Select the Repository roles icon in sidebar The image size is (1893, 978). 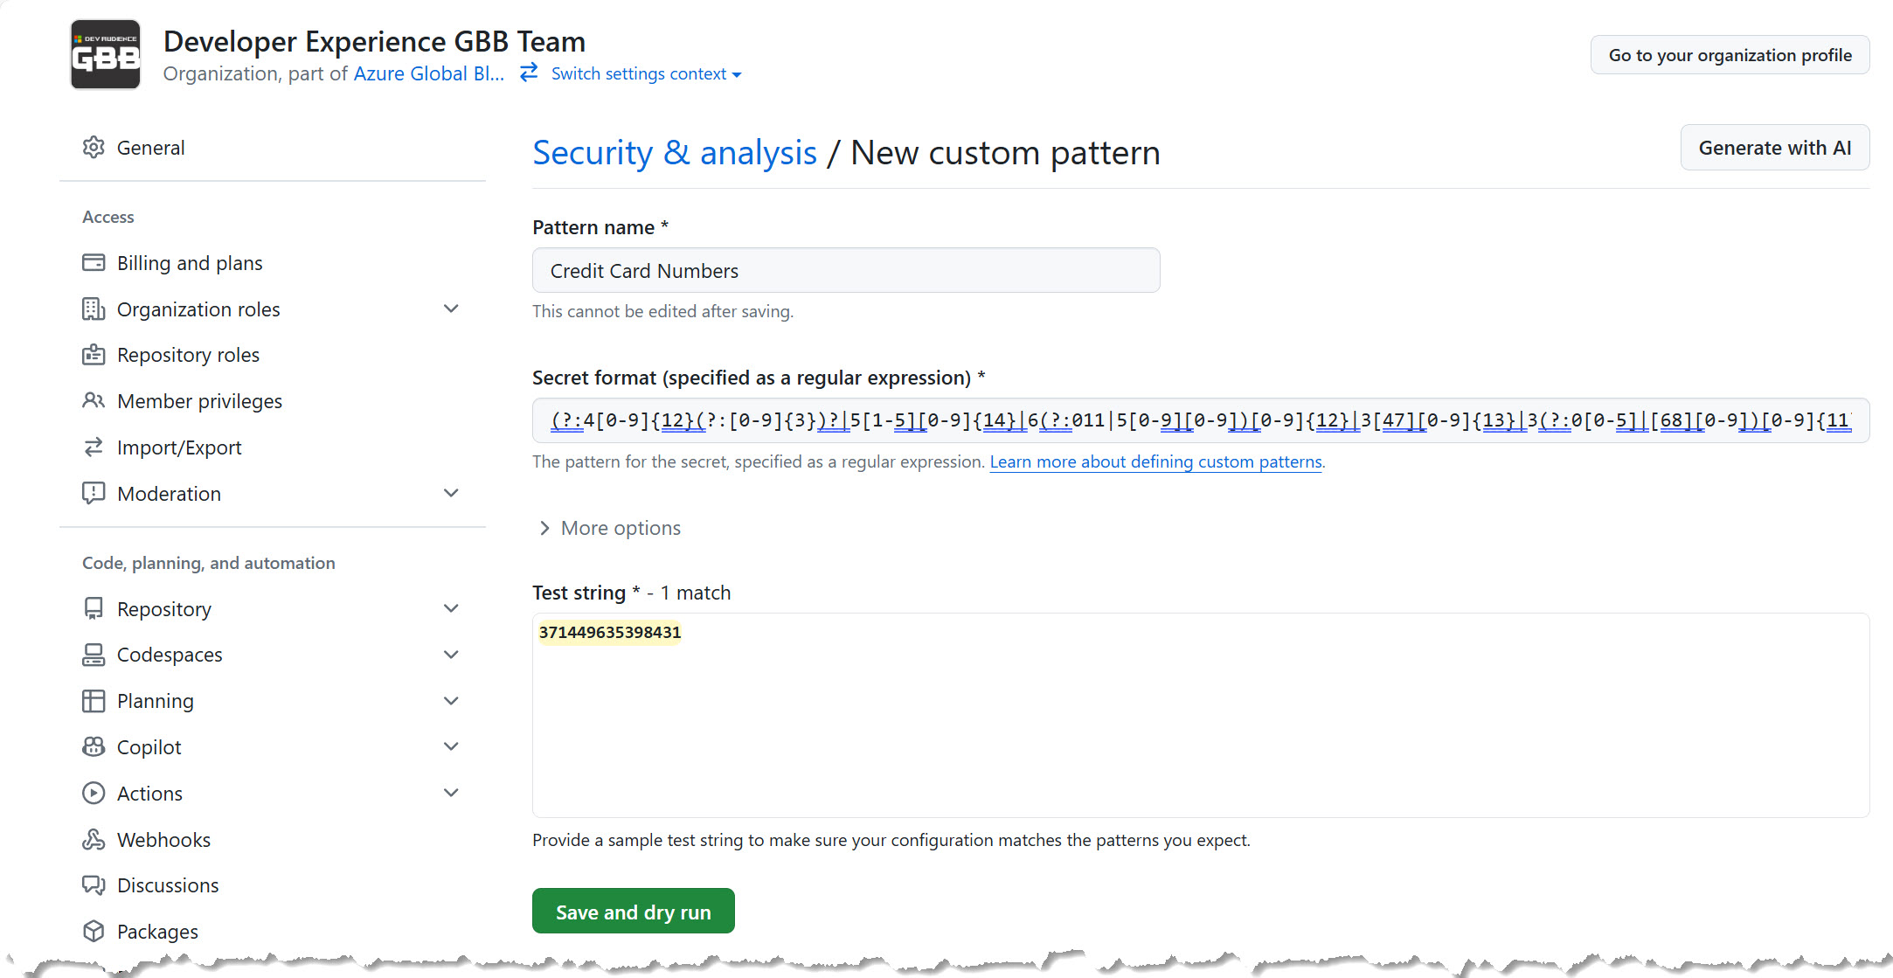click(94, 355)
